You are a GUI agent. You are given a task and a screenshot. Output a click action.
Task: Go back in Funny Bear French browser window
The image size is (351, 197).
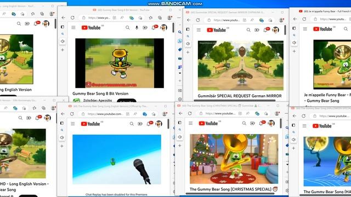pos(295,19)
